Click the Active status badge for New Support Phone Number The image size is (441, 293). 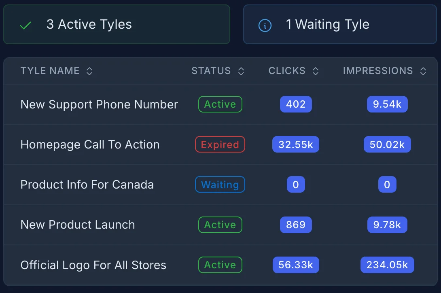[x=220, y=104]
